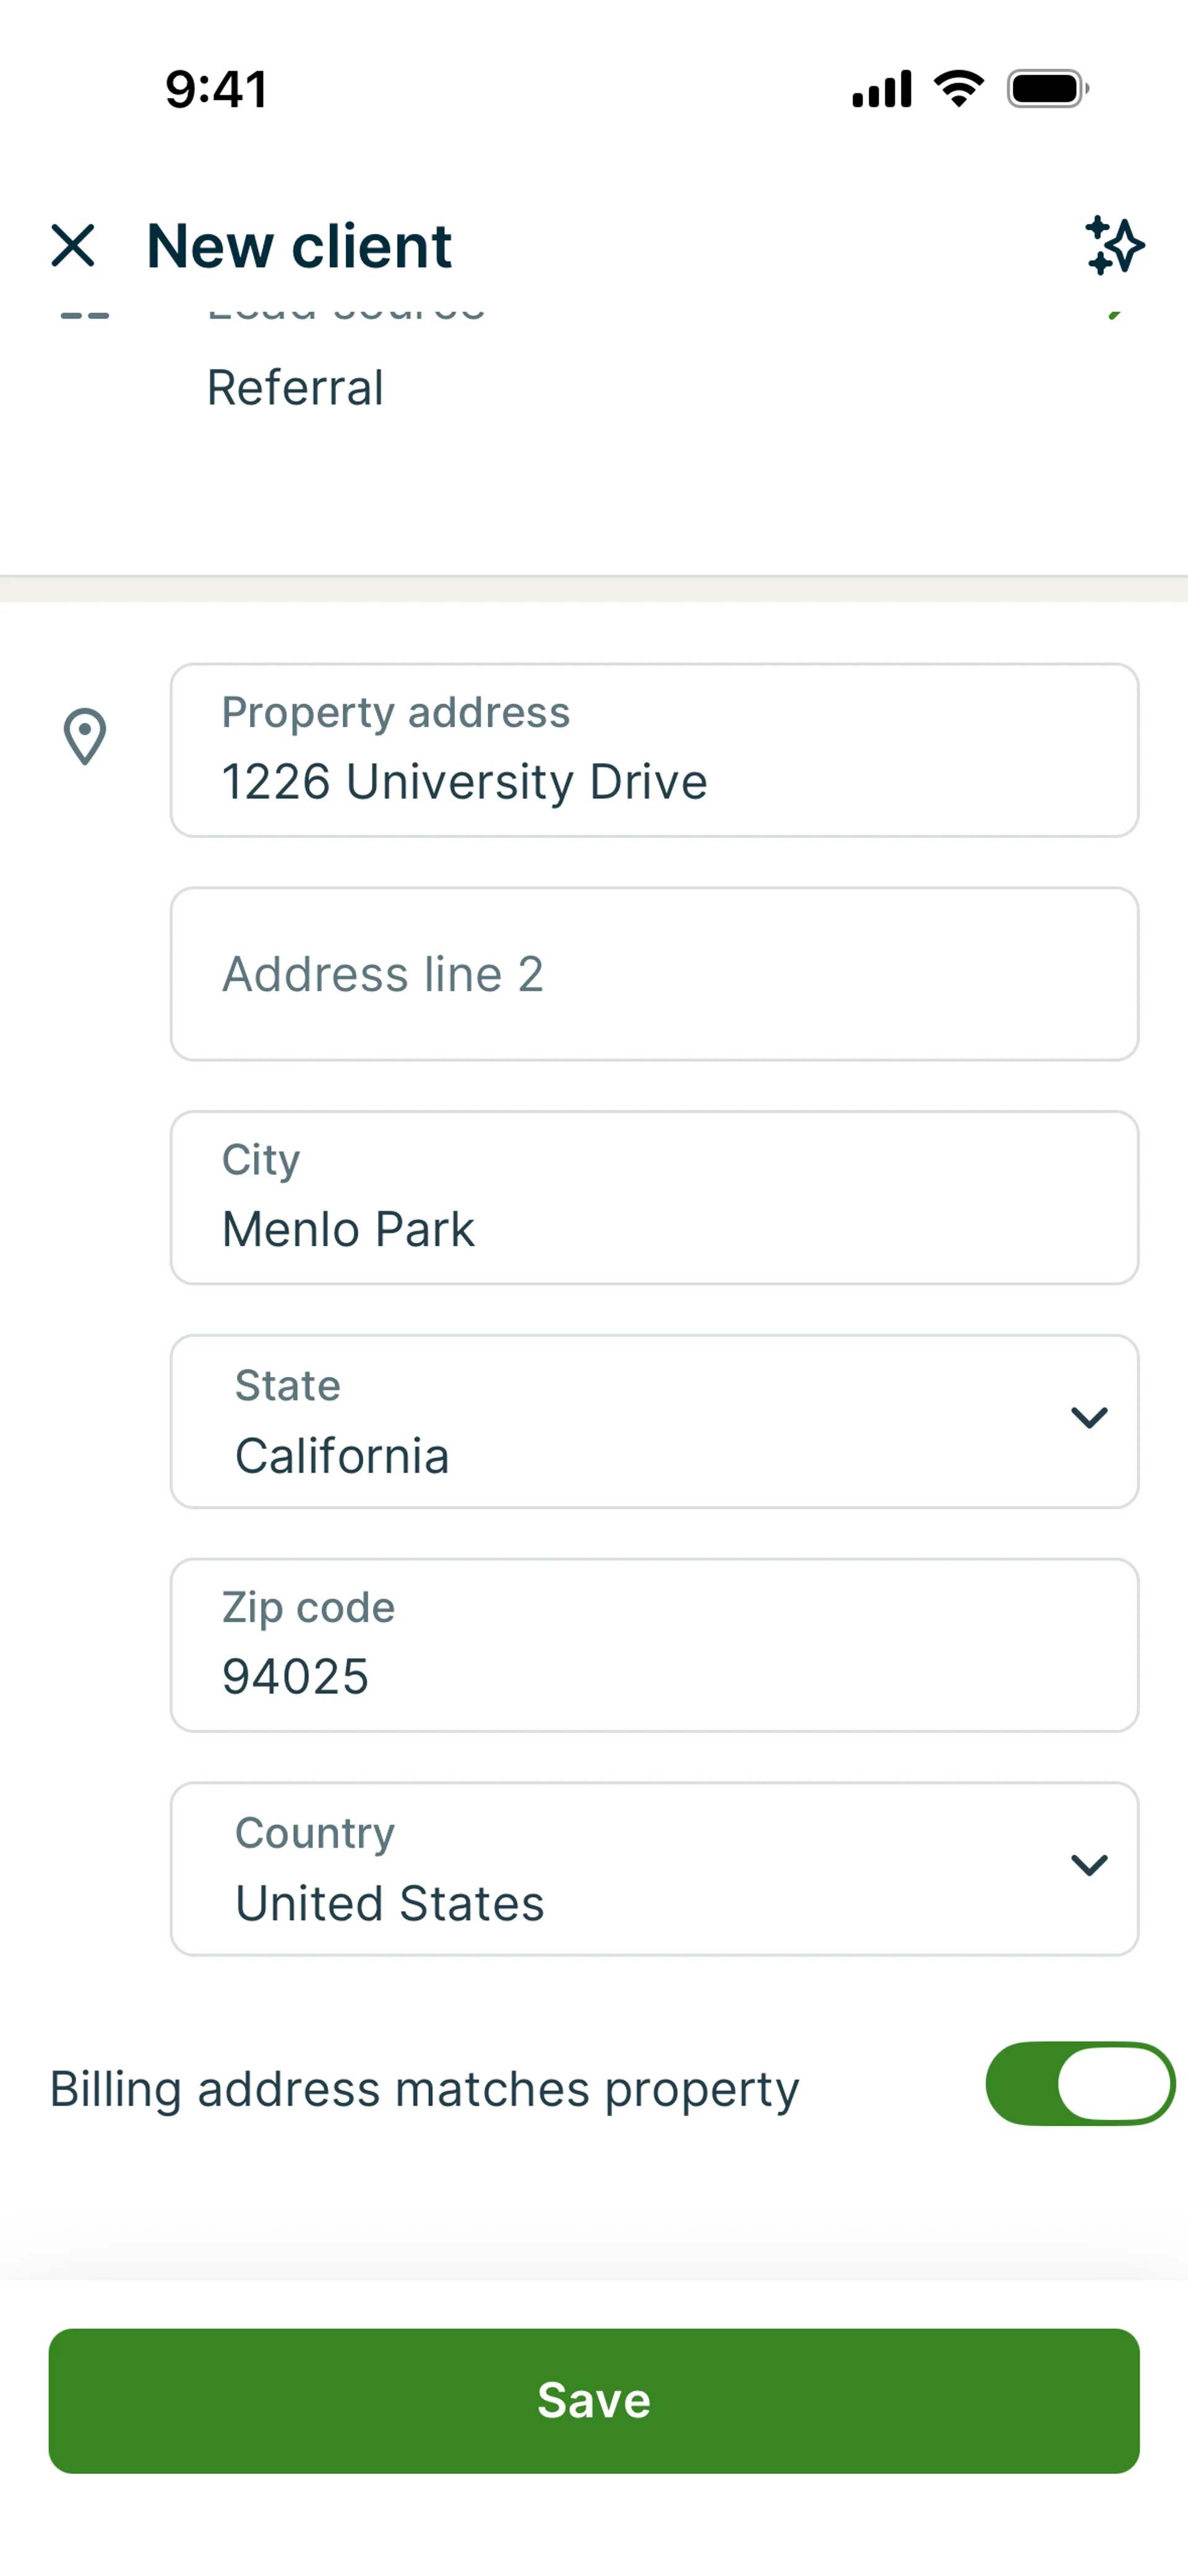Click the location pin icon
Viewport: 1188px width, 2576px height.
(85, 737)
